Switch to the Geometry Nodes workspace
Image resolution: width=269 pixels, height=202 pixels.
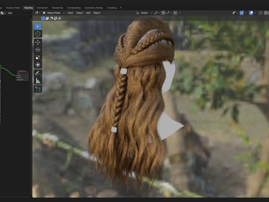click(x=94, y=8)
